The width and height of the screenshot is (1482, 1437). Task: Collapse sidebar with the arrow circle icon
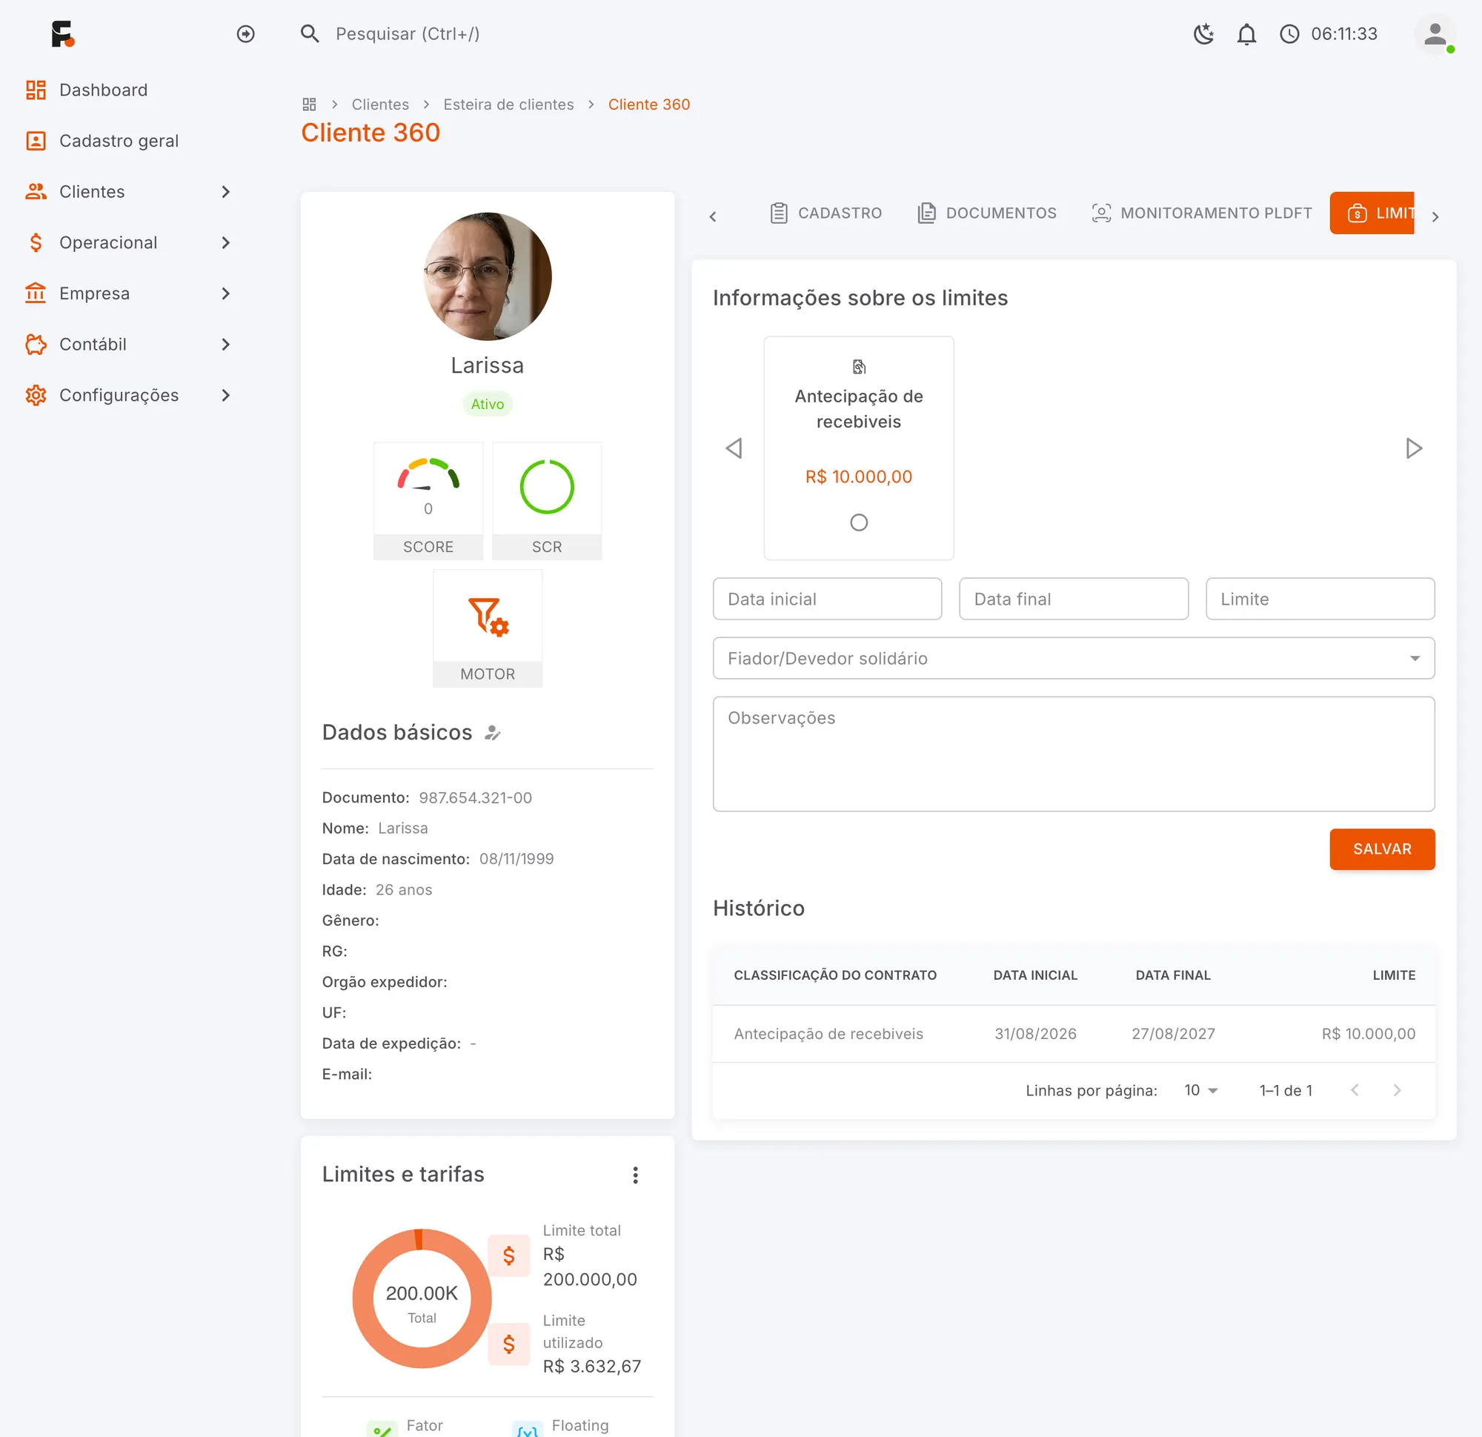[x=246, y=34]
